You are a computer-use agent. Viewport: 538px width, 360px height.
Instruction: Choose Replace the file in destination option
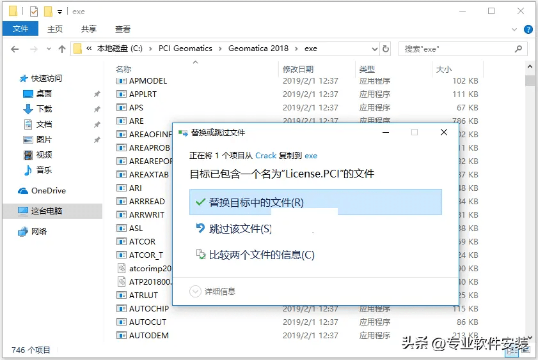pyautogui.click(x=315, y=202)
